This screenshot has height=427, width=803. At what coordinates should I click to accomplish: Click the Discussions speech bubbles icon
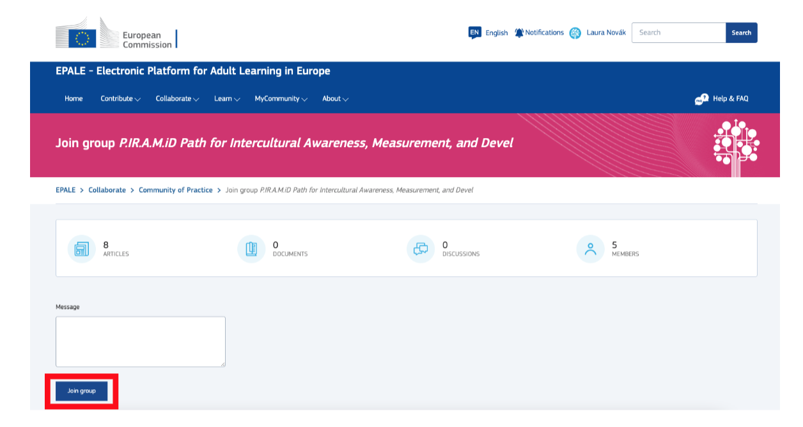click(x=421, y=249)
